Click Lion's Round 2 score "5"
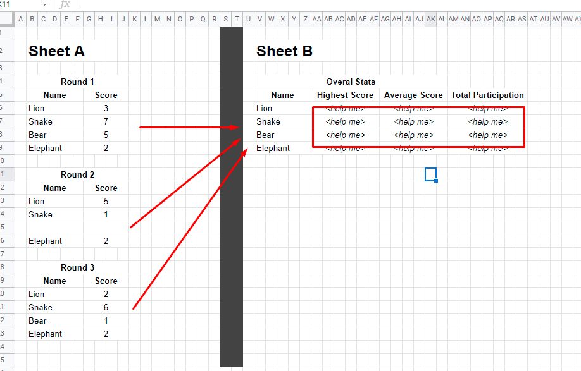Screen dimensions: 581x371 coord(106,201)
